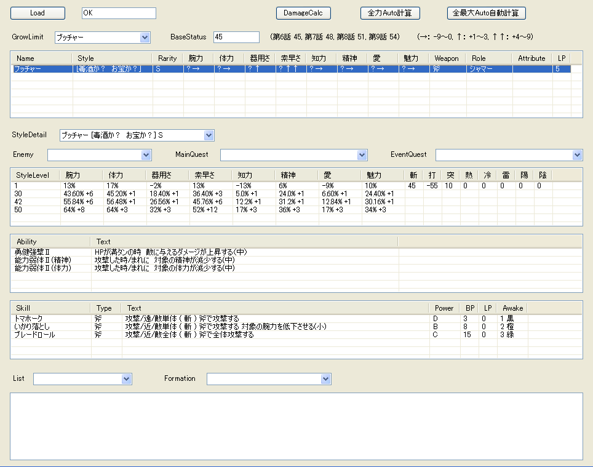Click the Type column header
Screen dimensions: 593x467
click(x=106, y=308)
